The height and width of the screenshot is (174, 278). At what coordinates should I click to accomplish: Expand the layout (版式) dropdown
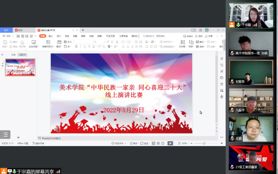59,47
